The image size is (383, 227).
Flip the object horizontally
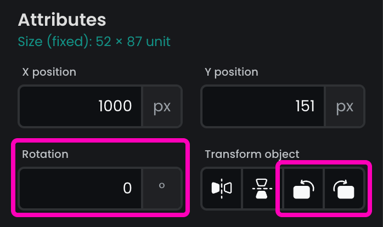[x=221, y=189]
